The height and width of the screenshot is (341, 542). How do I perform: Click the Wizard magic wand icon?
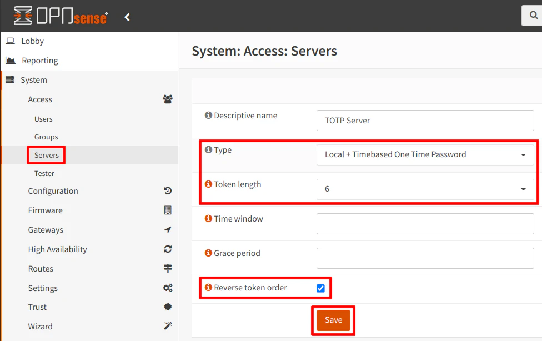coord(168,326)
